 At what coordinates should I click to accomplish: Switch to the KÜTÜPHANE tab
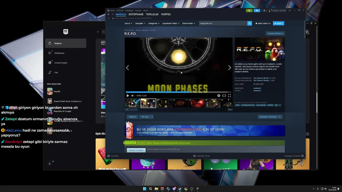point(136,14)
